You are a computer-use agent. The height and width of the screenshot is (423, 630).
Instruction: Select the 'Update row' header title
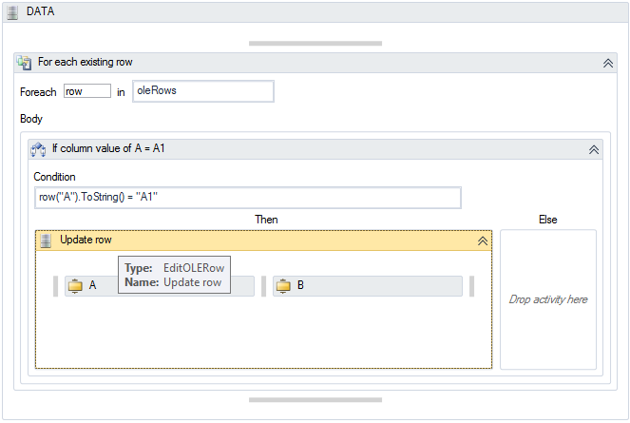(86, 240)
